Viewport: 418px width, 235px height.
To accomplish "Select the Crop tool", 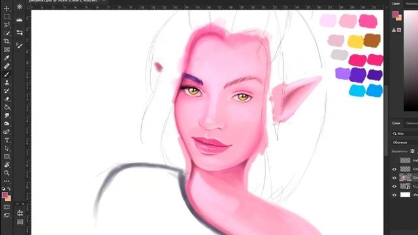I will coord(7,41).
